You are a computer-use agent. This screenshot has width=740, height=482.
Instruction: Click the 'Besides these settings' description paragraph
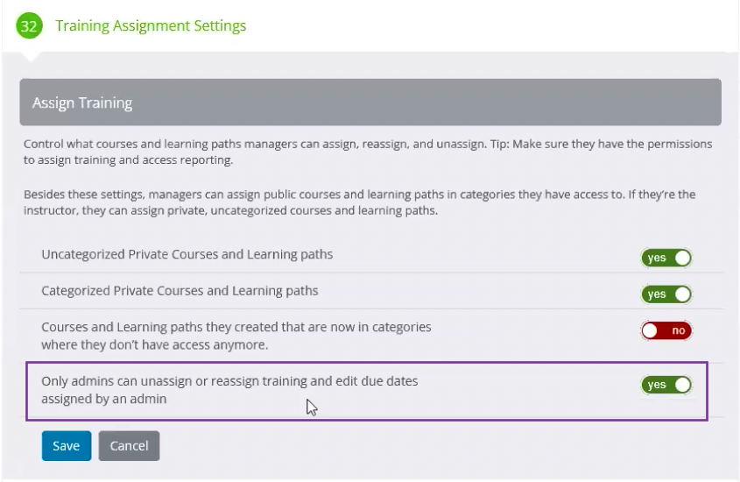360,202
